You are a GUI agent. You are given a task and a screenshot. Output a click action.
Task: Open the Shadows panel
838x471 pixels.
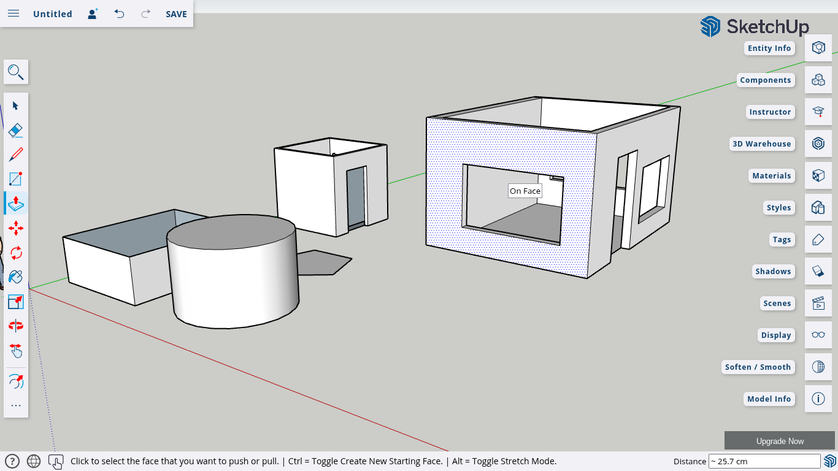[818, 272]
